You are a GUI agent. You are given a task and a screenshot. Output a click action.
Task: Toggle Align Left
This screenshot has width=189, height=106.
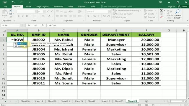[x=57, y=16]
